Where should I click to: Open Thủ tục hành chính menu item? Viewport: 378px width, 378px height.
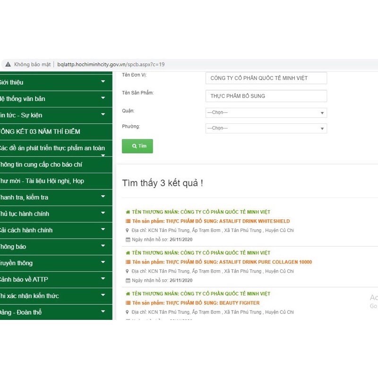pos(56,214)
